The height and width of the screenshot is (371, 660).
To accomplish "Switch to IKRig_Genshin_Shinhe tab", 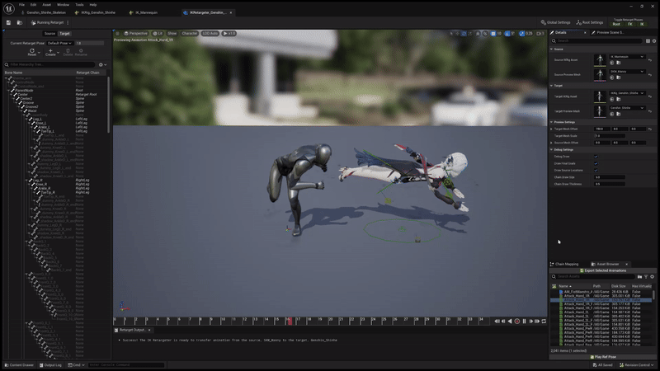I will coord(96,12).
